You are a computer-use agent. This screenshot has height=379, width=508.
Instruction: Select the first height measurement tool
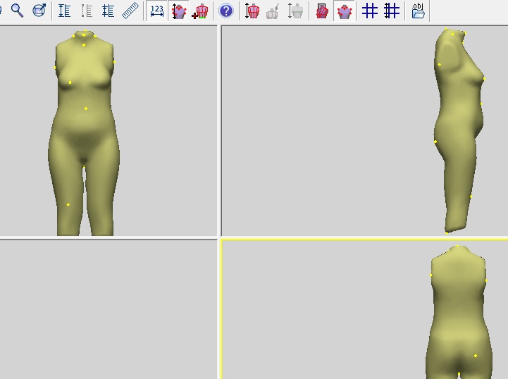pyautogui.click(x=64, y=11)
